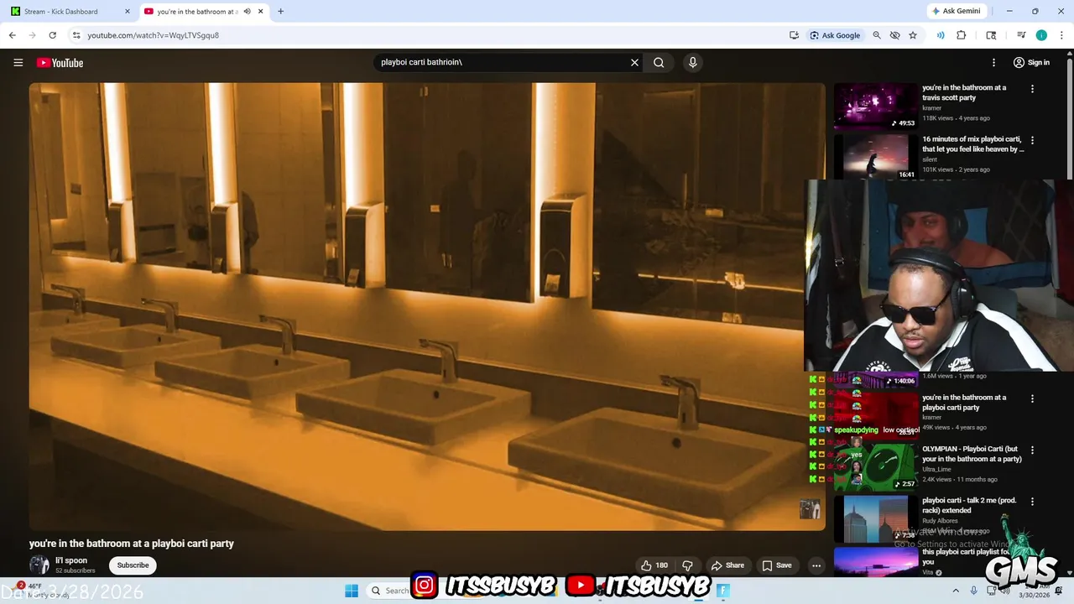The width and height of the screenshot is (1074, 604).
Task: Open the Chrome three-dot menu
Action: coord(1061,35)
